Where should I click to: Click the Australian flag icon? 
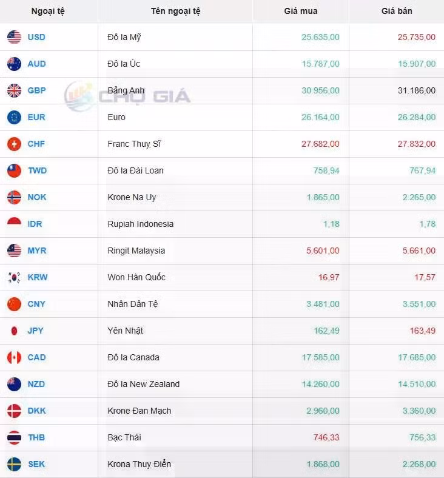click(14, 64)
